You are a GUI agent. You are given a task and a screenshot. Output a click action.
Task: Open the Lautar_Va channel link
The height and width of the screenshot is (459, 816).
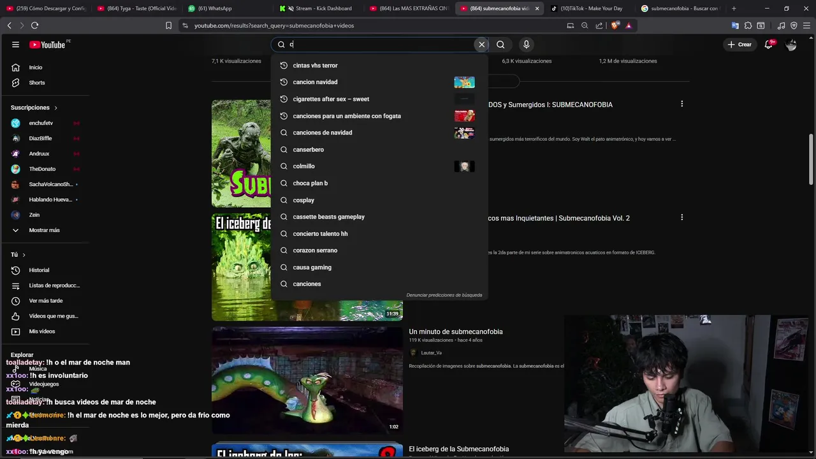pyautogui.click(x=431, y=353)
